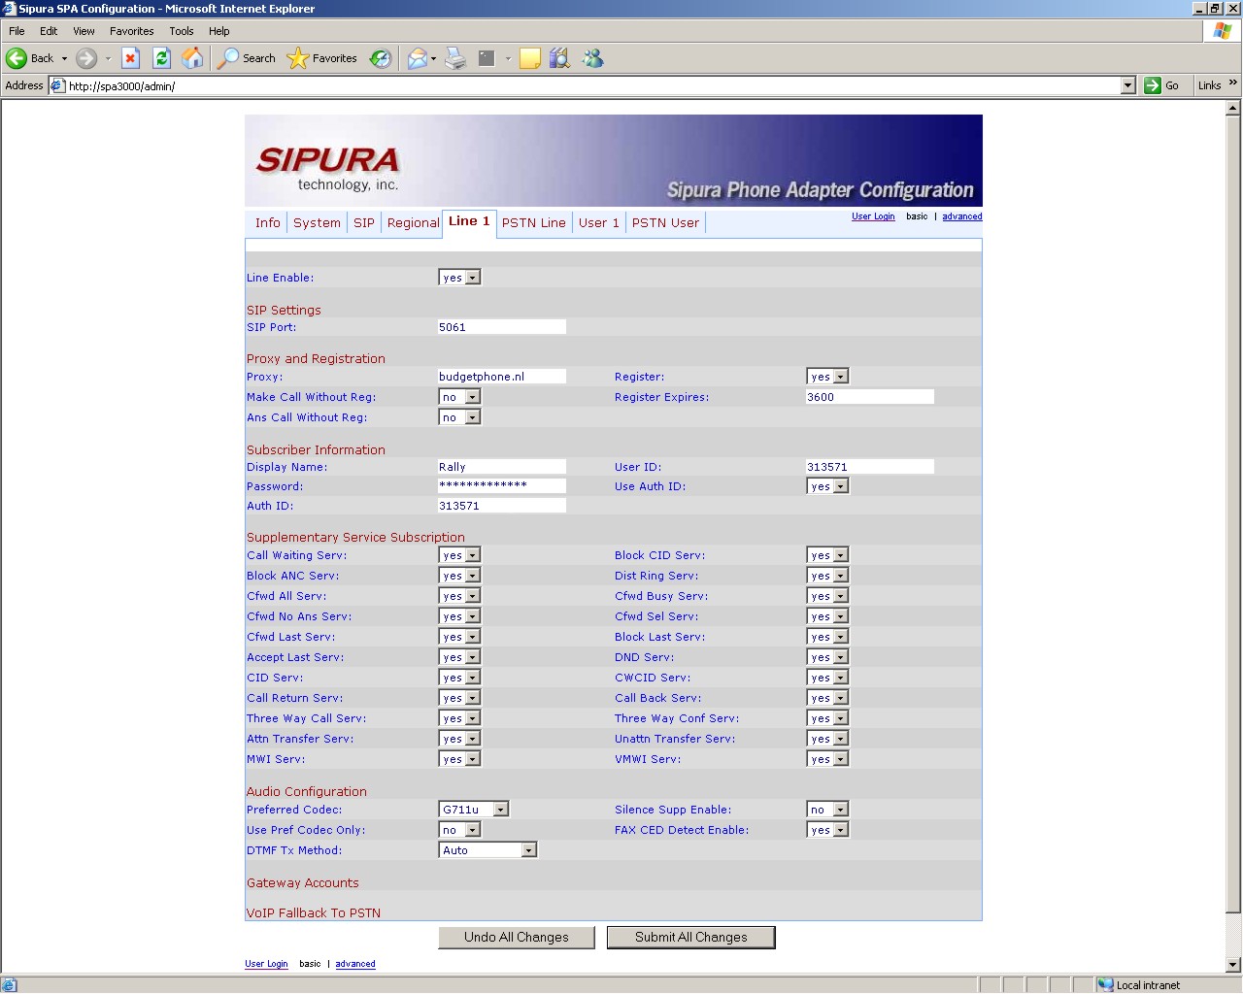Open the View menu
The height and width of the screenshot is (994, 1243).
[x=84, y=31]
